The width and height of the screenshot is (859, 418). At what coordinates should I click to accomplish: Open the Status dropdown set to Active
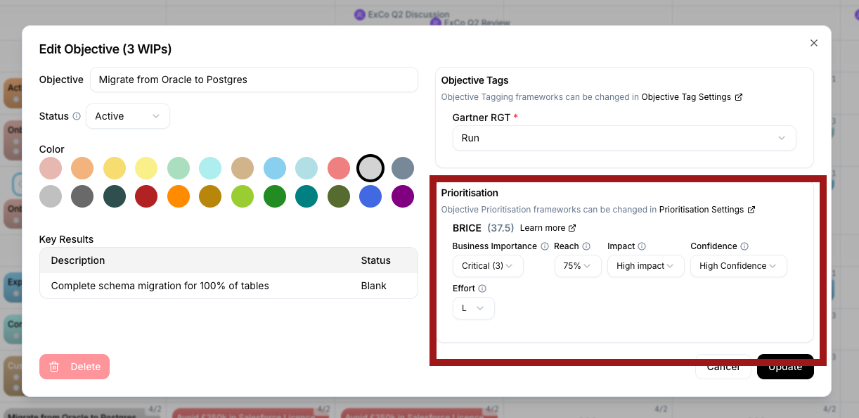point(127,116)
